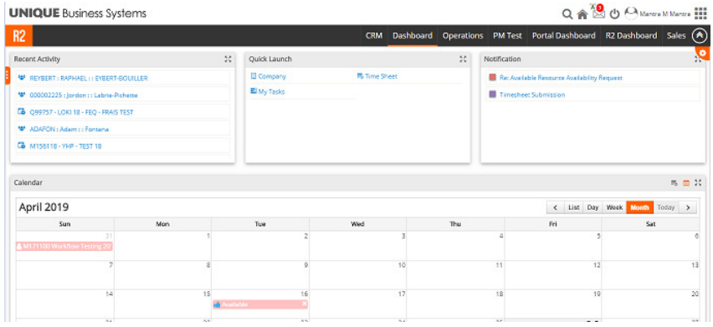Go to next month arrow
This screenshot has height=327, width=713.
coord(688,207)
